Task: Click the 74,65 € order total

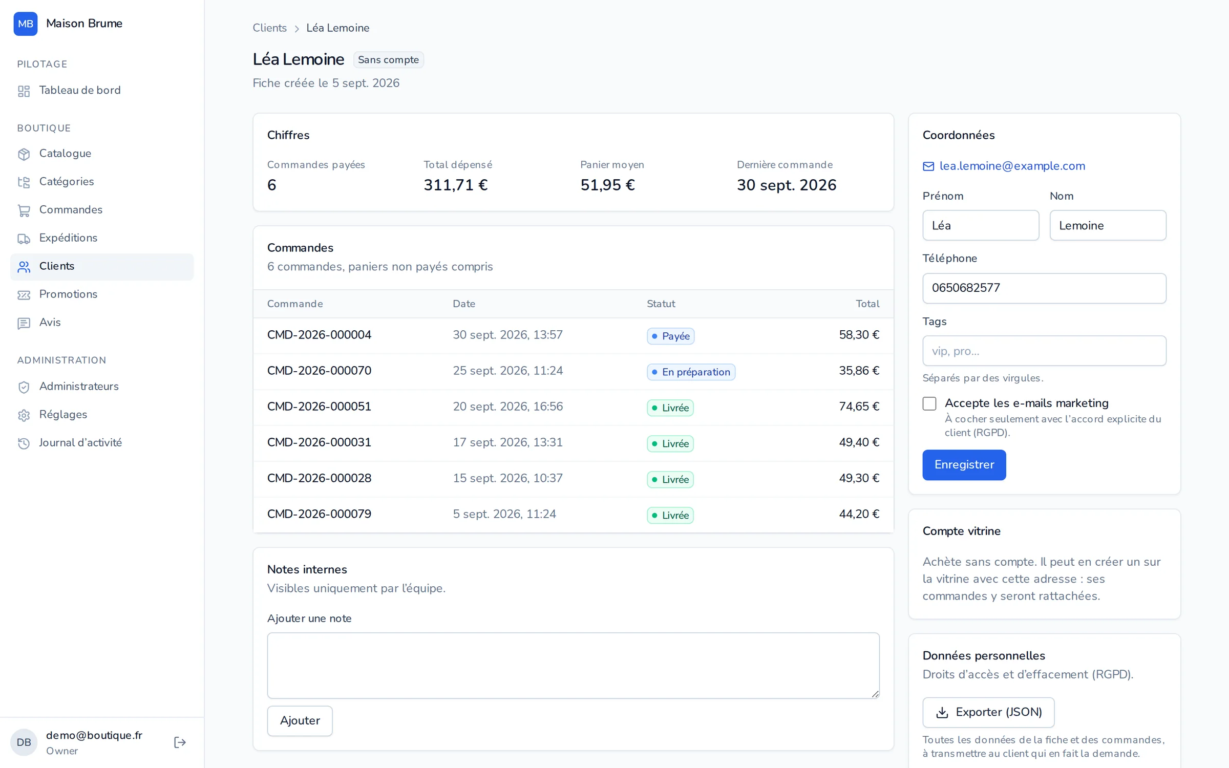Action: pos(859,407)
